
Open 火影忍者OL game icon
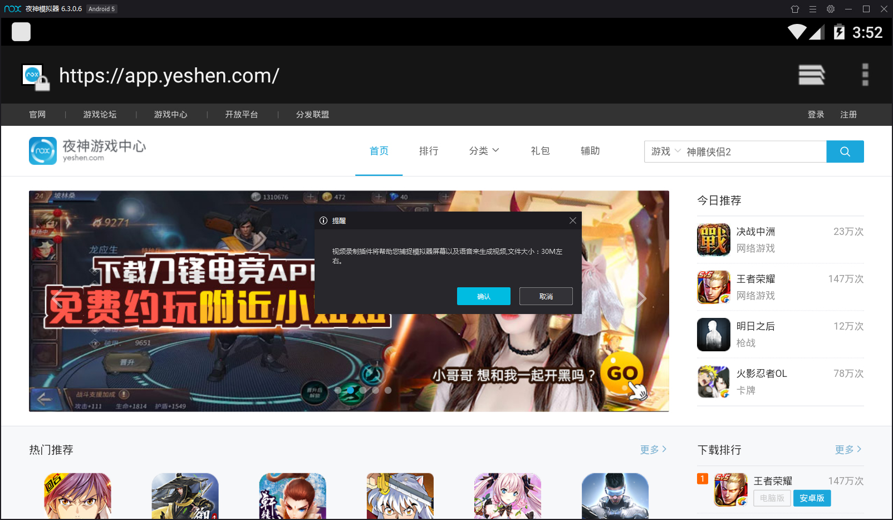714,382
